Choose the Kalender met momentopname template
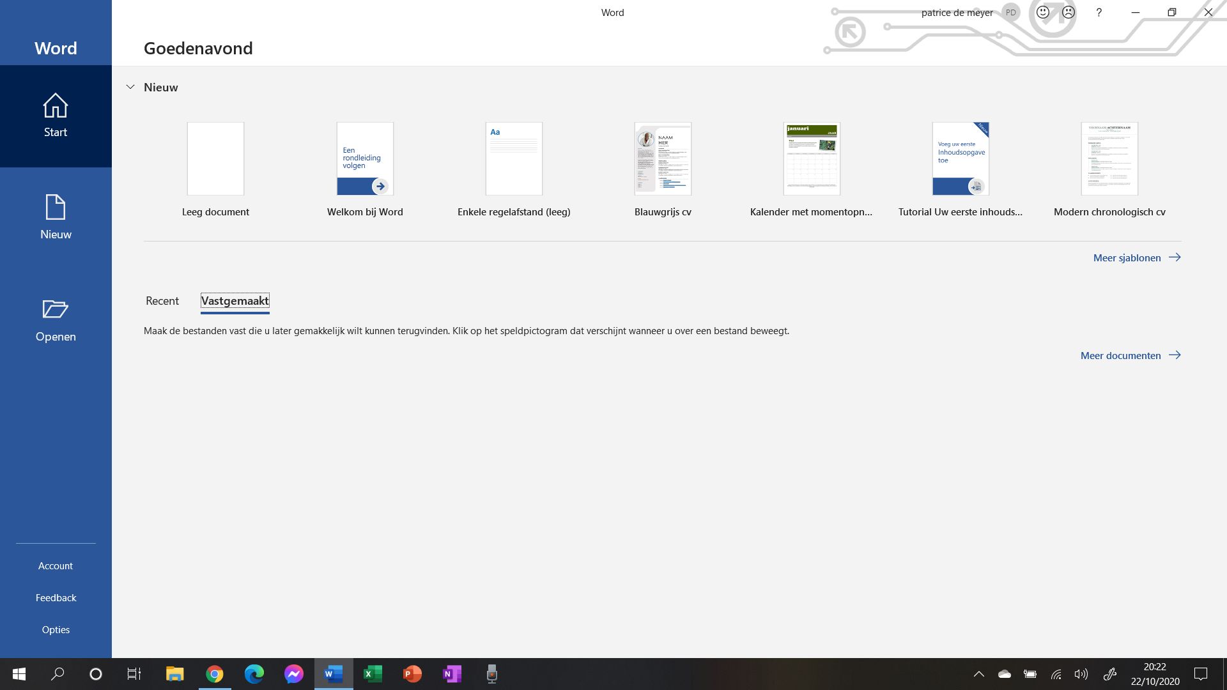This screenshot has height=690, width=1227. coord(812,170)
